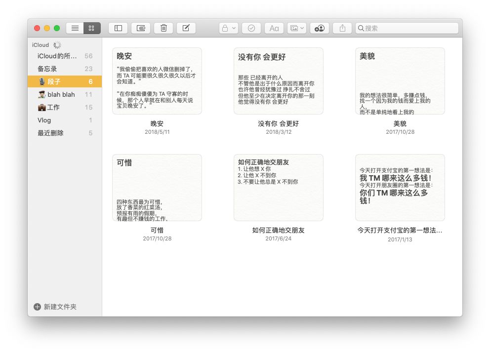Click the iCloud account header
The height and width of the screenshot is (353, 490).
click(41, 45)
